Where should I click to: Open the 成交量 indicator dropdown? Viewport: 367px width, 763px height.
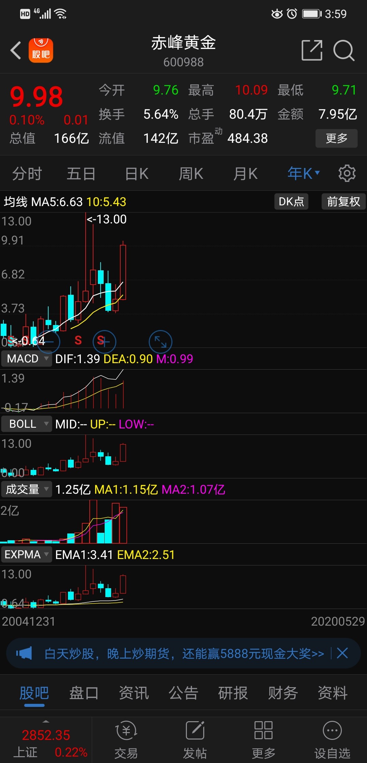27,489
